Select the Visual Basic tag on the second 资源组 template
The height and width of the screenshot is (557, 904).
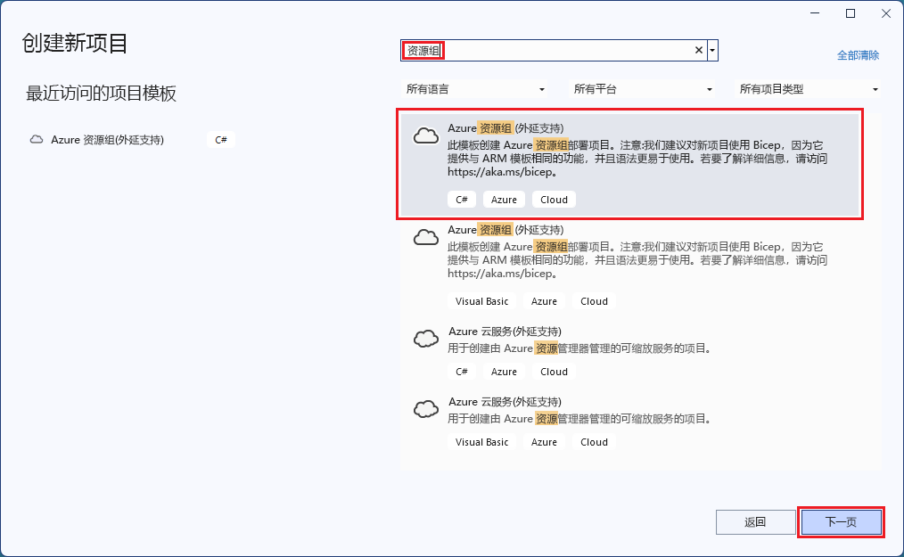tap(481, 300)
